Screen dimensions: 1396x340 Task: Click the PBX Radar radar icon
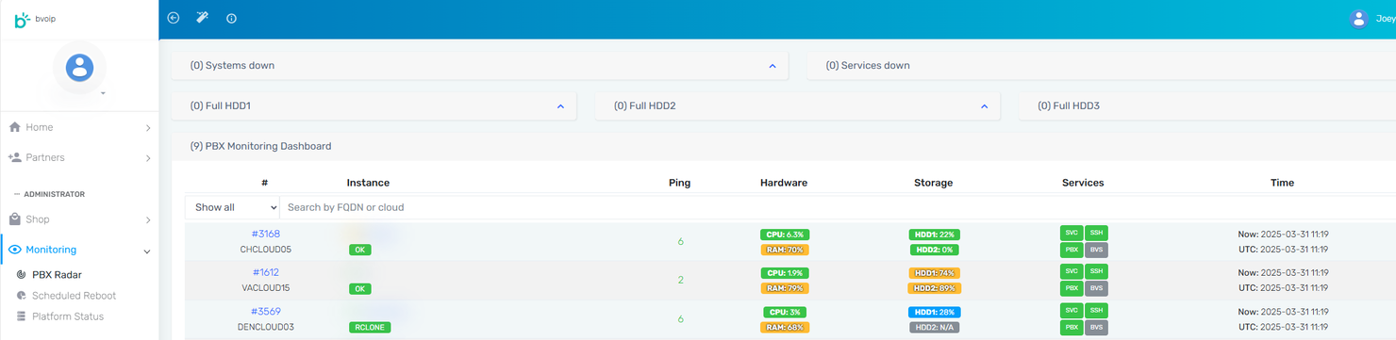tap(22, 275)
